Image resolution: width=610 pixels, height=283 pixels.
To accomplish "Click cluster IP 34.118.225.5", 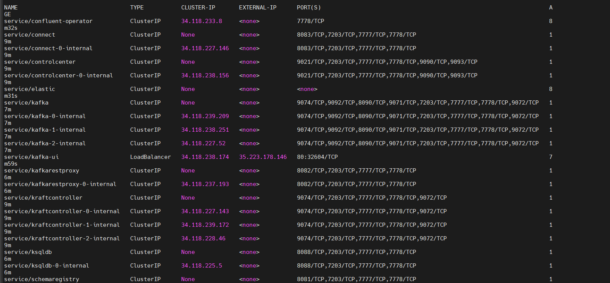I will click(x=202, y=266).
